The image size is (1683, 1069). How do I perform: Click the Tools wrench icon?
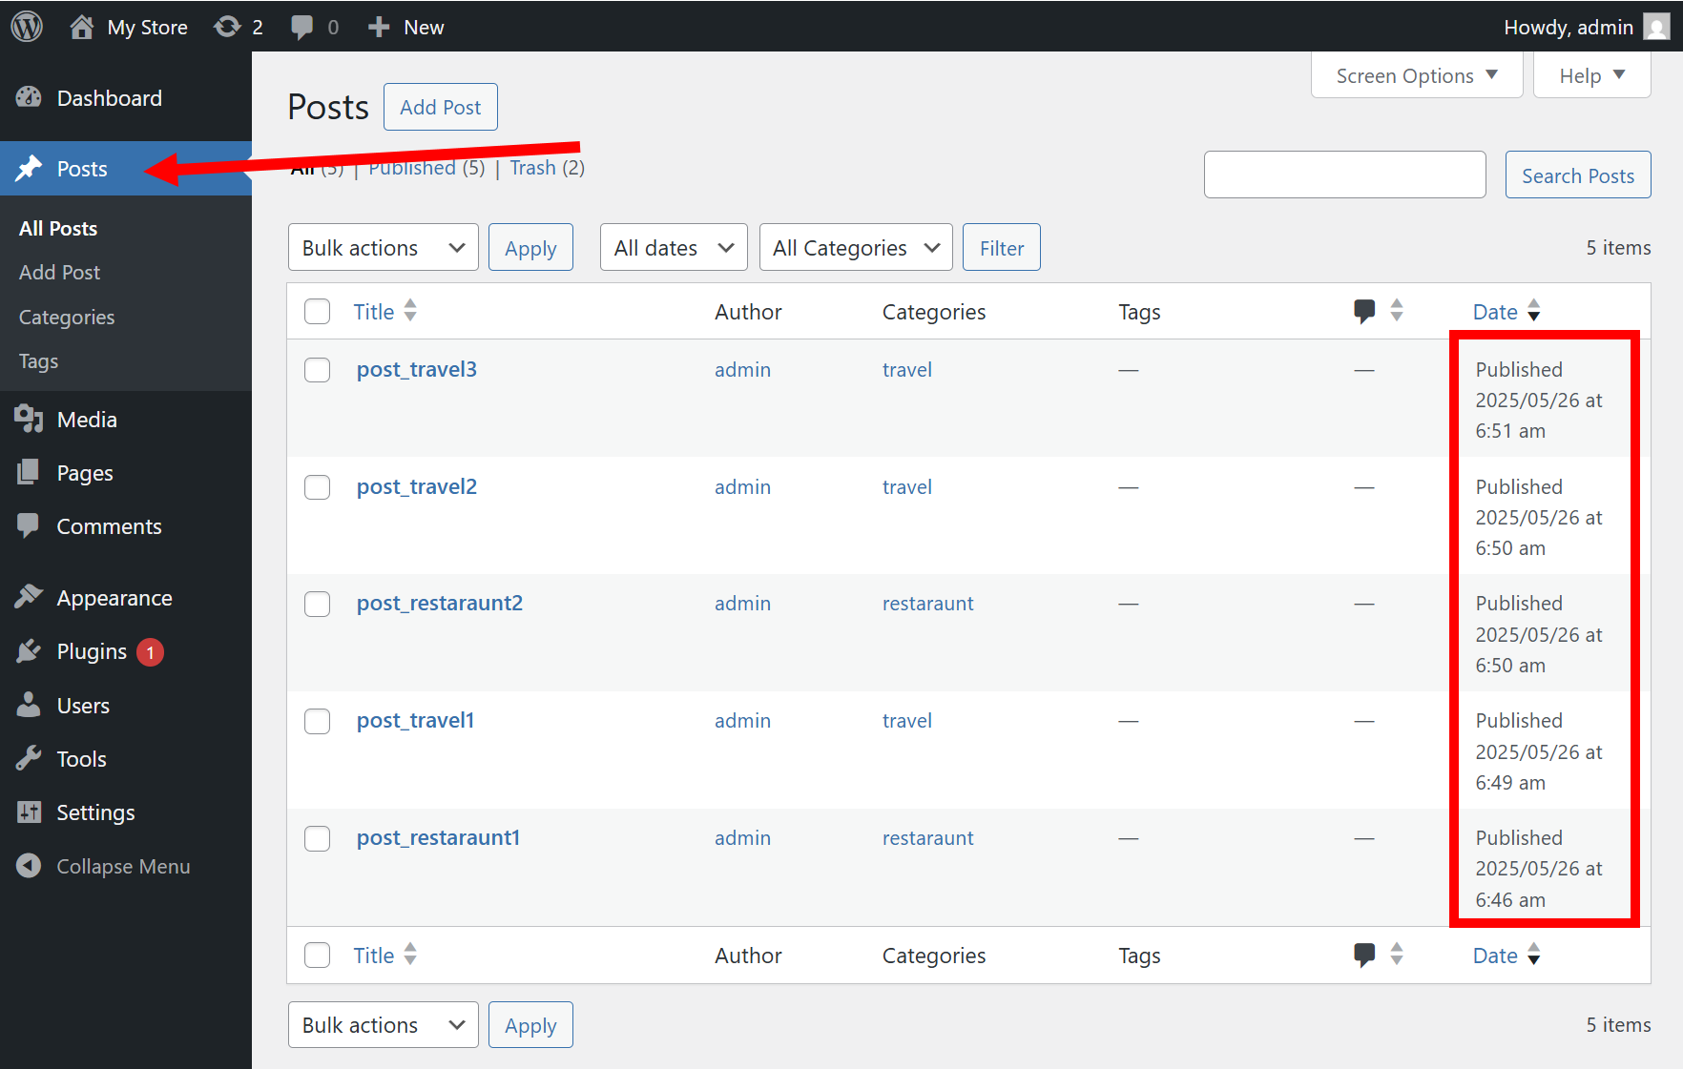pos(29,758)
